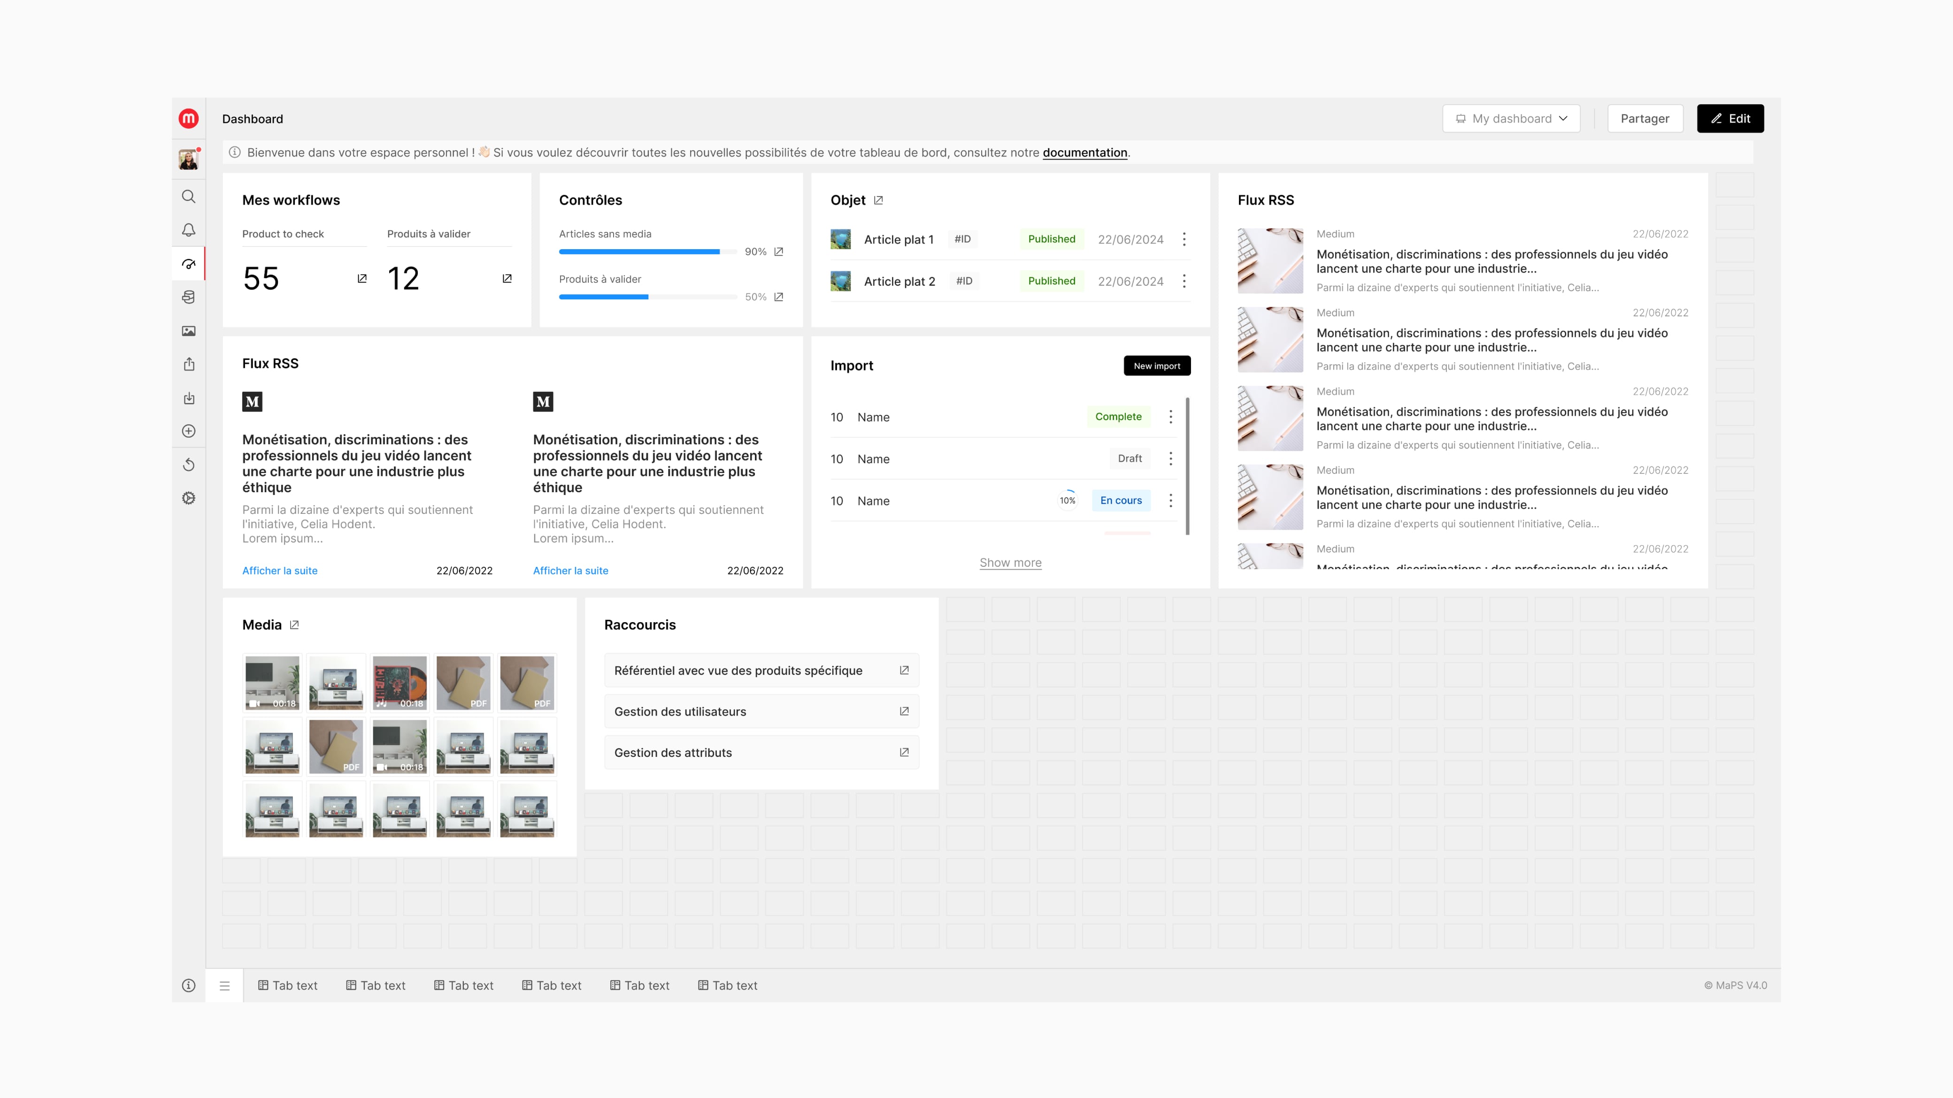Open notifications bell in sidebar

(189, 229)
